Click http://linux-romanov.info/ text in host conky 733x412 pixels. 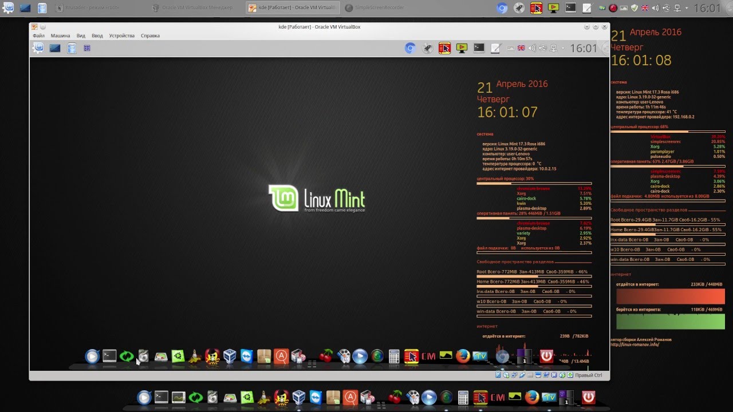[635, 344]
